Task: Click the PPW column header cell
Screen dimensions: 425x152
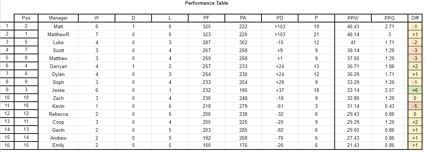Action: click(x=353, y=18)
